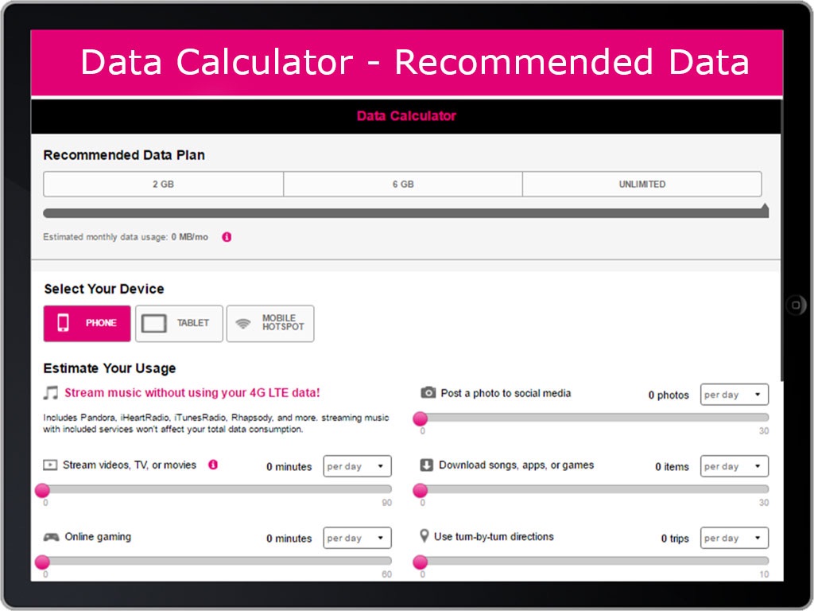Click the Stream music without 4G LTE data link
The width and height of the screenshot is (814, 611).
pos(192,393)
